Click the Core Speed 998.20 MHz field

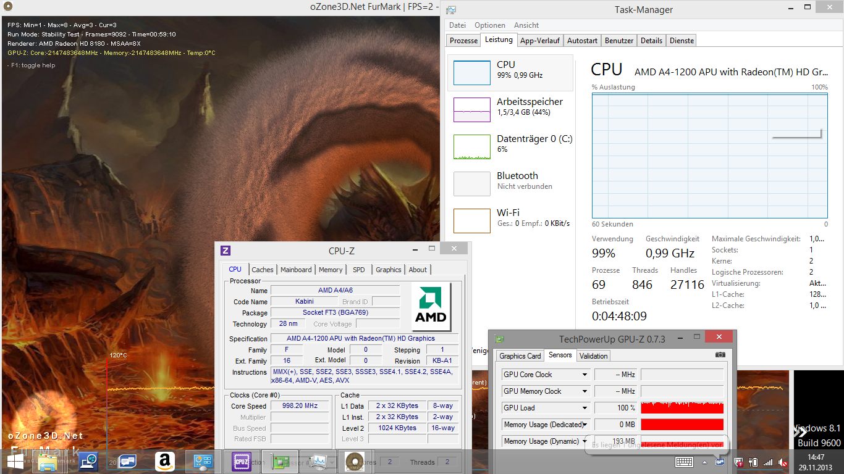pyautogui.click(x=300, y=406)
